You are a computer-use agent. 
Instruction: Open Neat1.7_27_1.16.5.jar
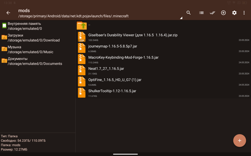[163, 70]
